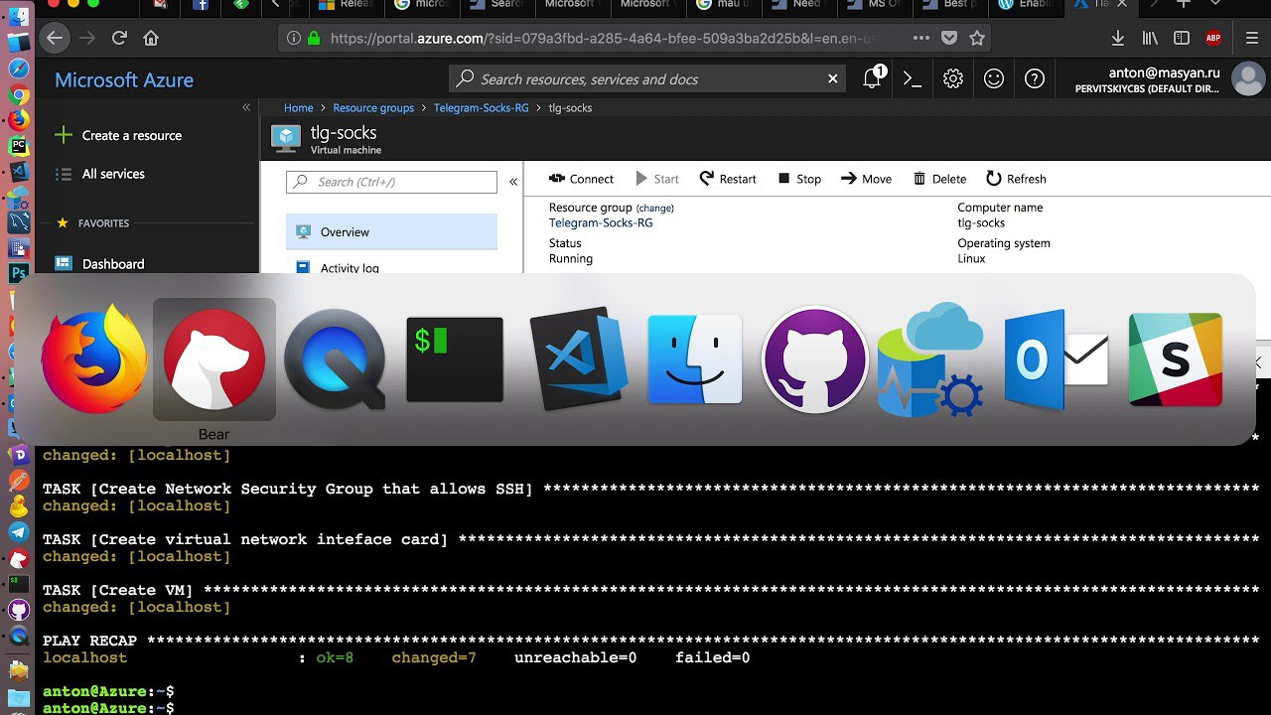This screenshot has width=1271, height=715.
Task: Open the tlg-socks virtual machine icon
Action: pos(286,139)
